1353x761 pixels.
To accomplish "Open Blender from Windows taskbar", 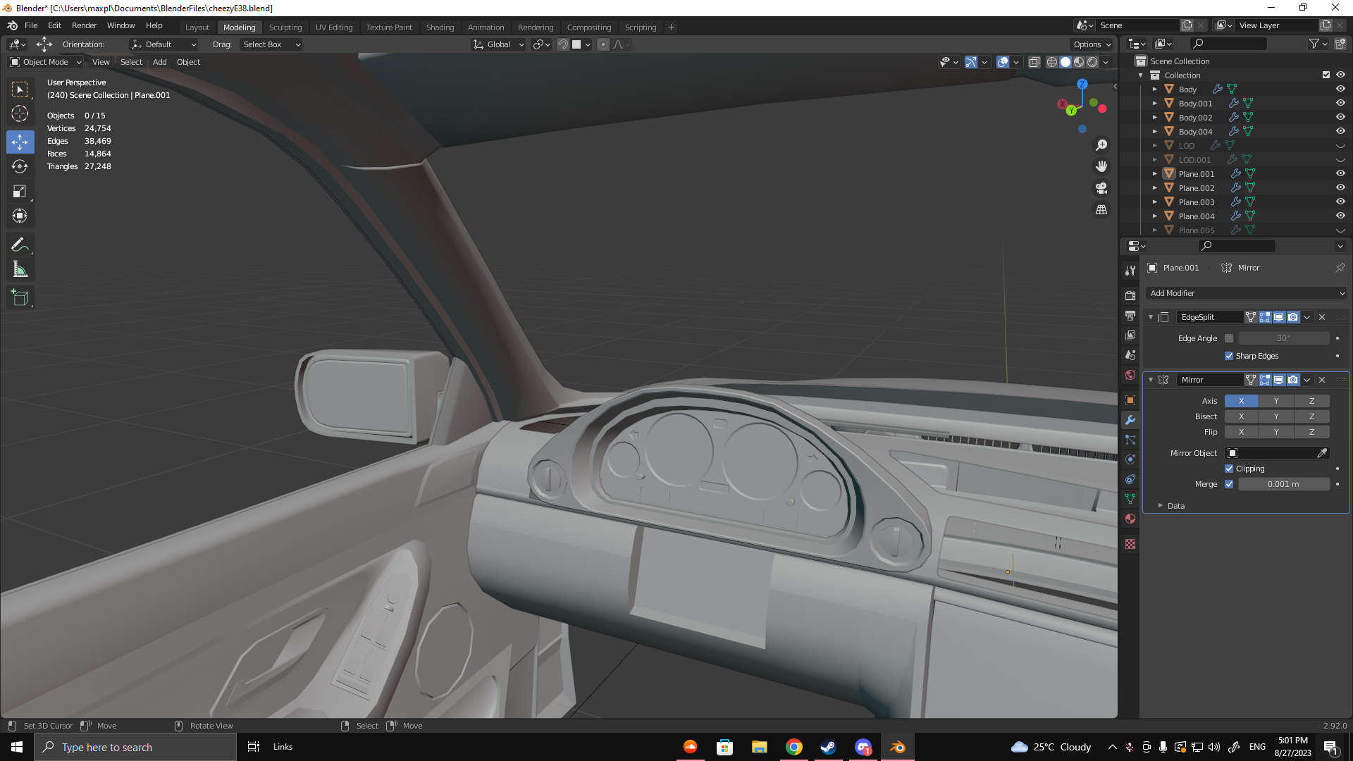I will tap(897, 747).
